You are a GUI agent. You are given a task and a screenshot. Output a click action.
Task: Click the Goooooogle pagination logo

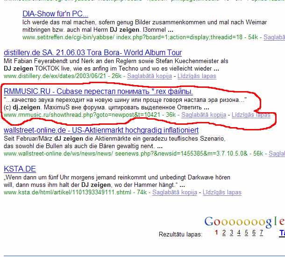(245, 222)
